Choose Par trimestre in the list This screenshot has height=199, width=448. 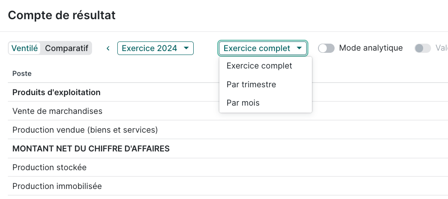[251, 84]
